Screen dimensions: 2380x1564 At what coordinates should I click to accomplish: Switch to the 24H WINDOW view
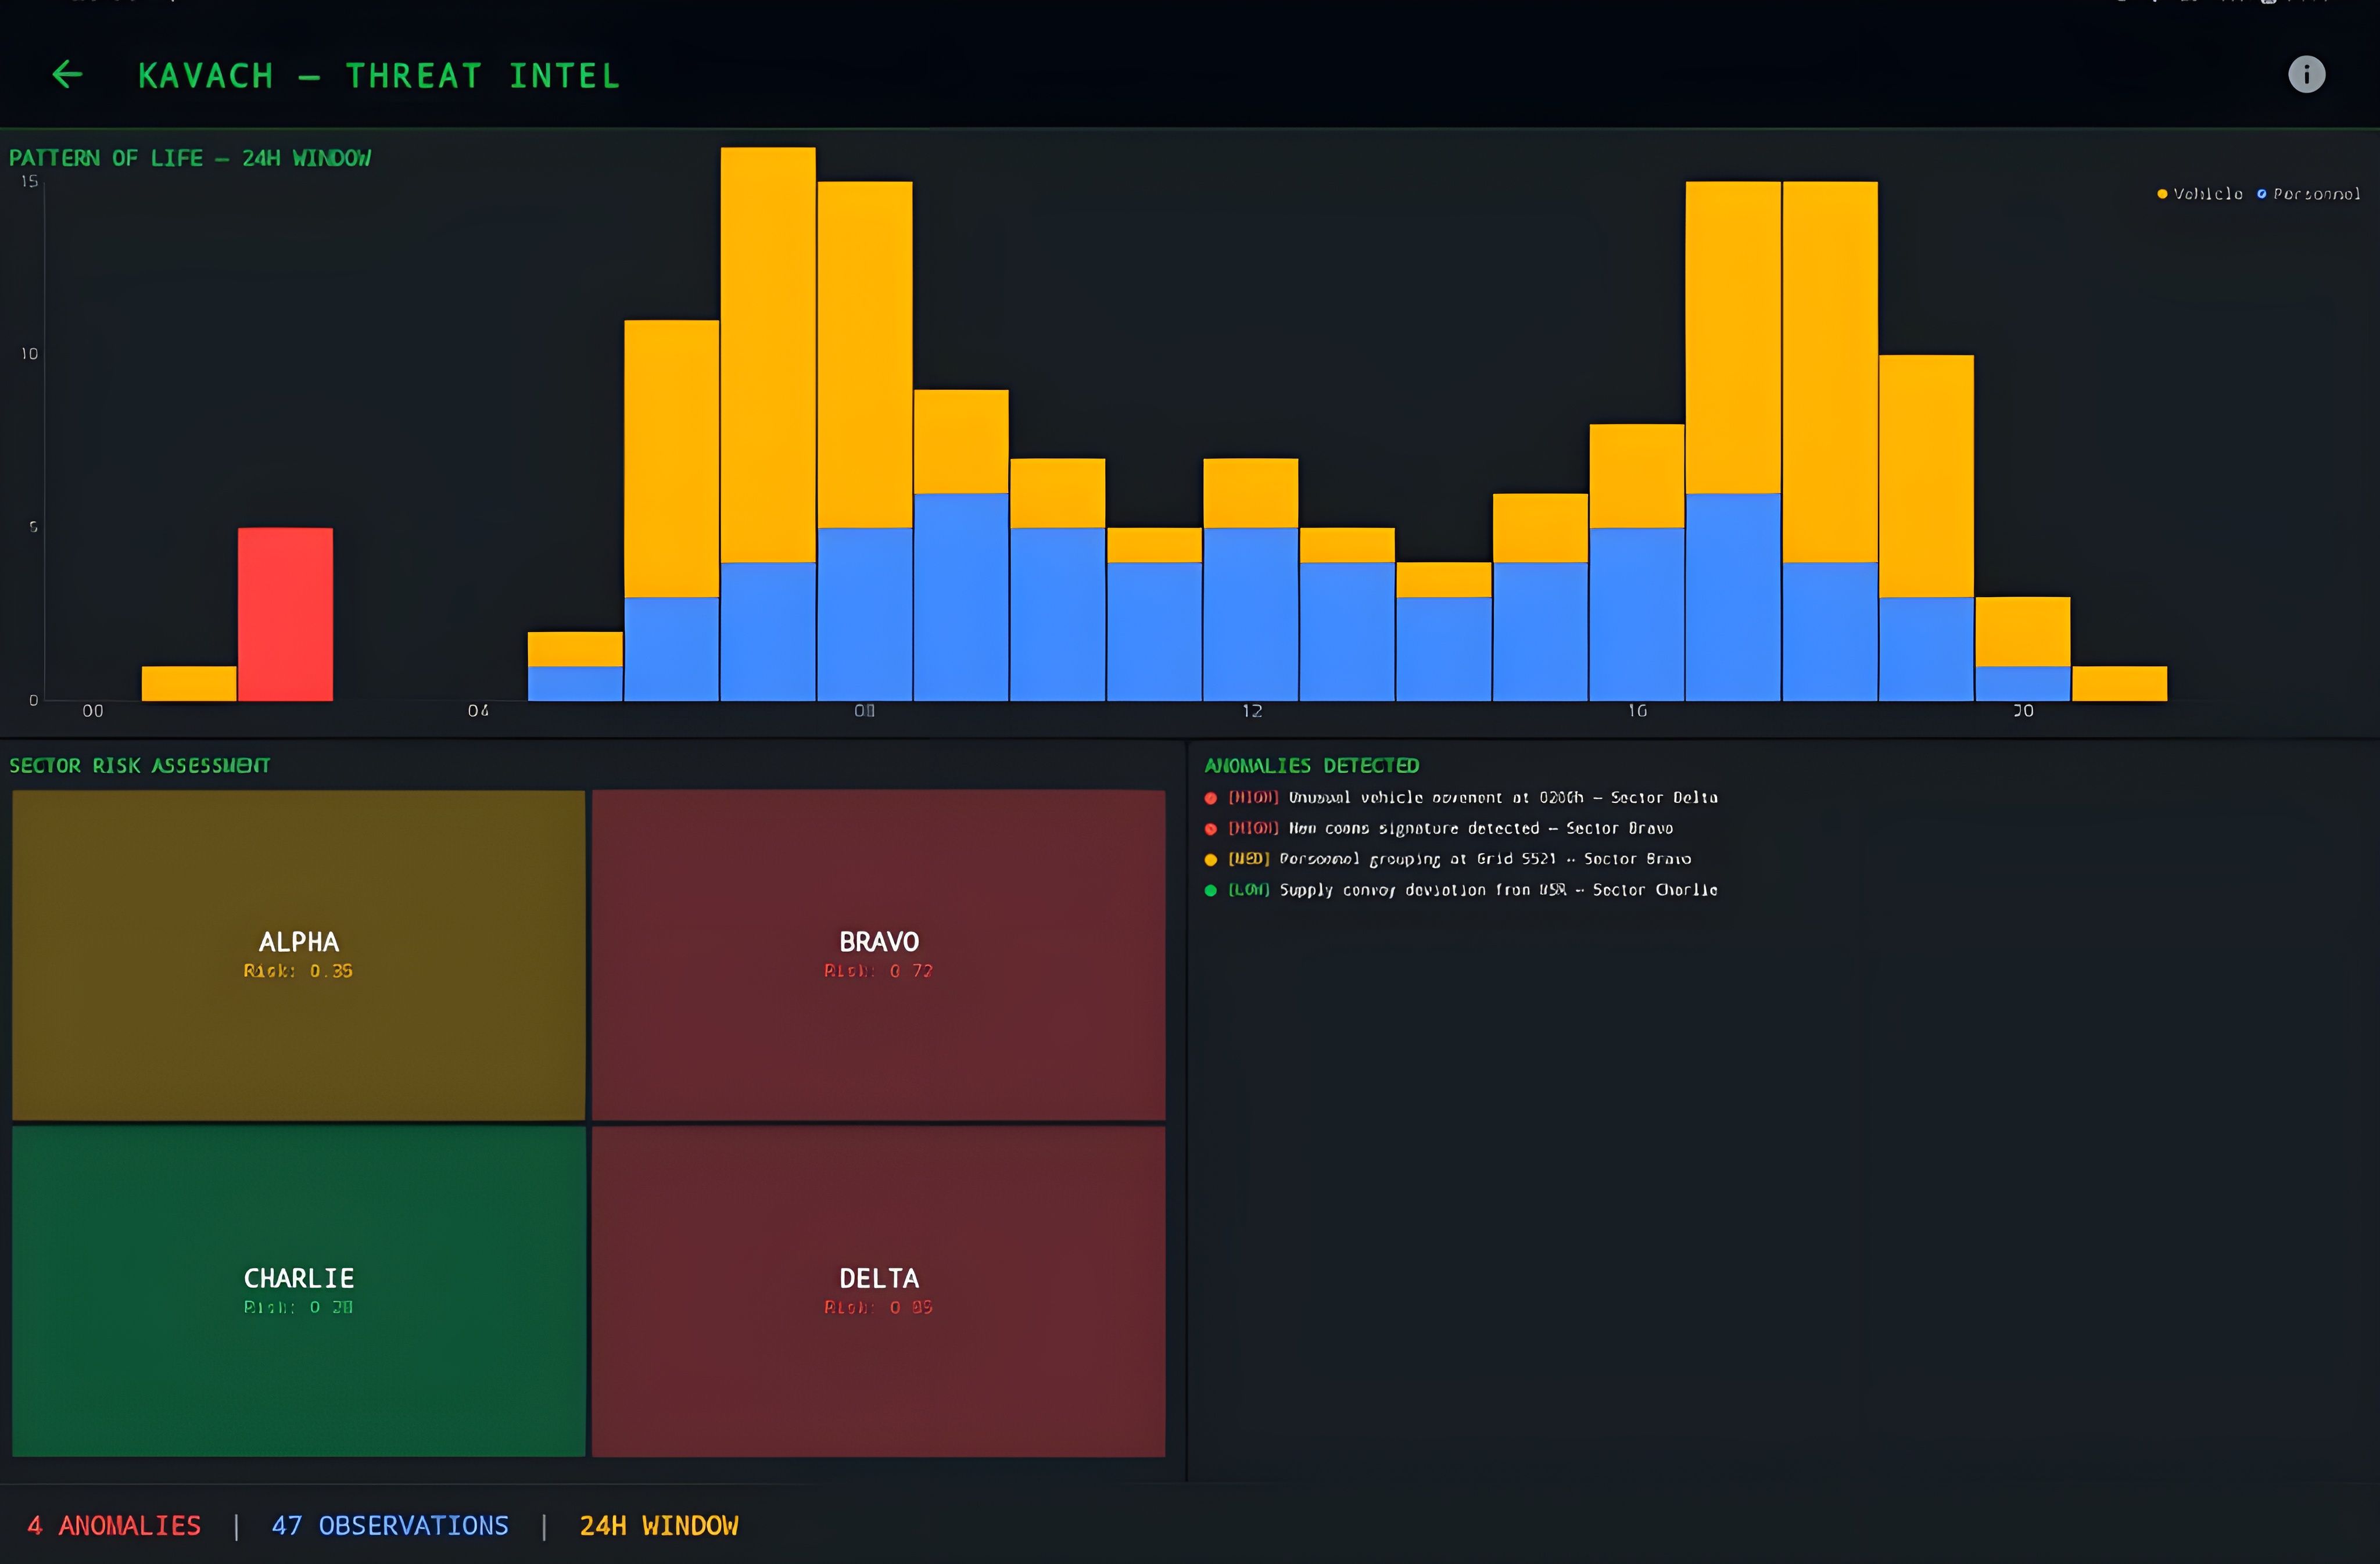pos(659,1525)
